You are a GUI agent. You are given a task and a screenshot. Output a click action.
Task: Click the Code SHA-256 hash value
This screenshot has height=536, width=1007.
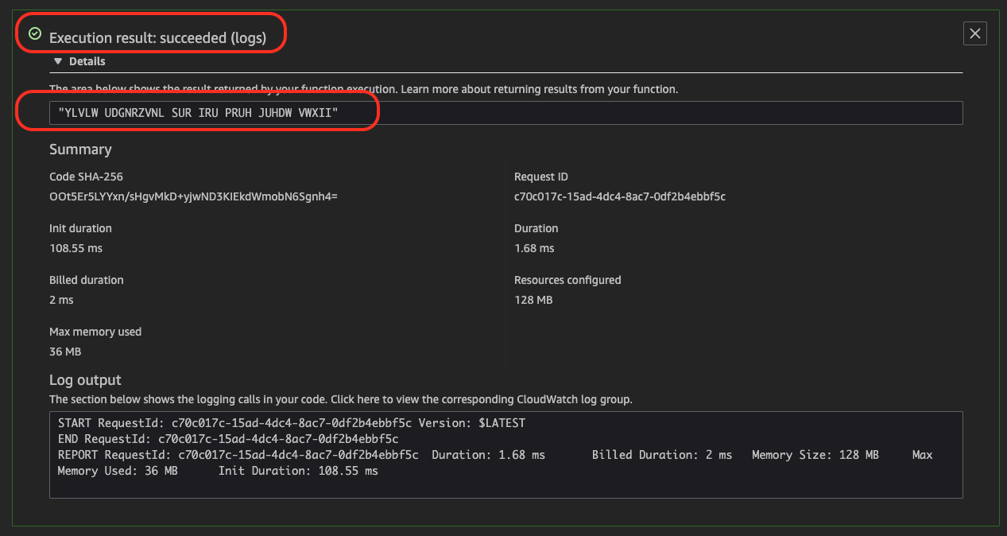coord(193,196)
